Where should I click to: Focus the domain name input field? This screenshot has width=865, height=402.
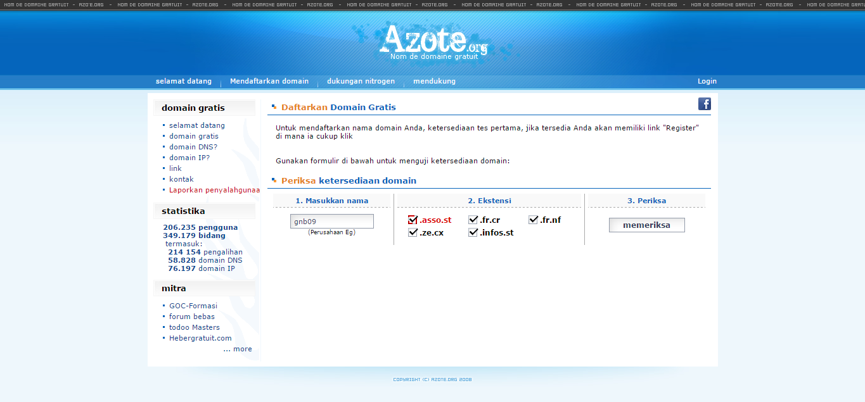pyautogui.click(x=332, y=222)
